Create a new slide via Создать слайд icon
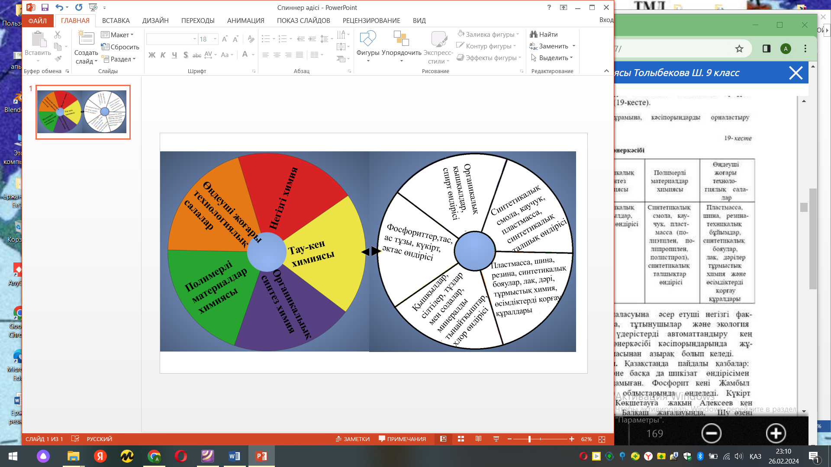 pos(86,38)
